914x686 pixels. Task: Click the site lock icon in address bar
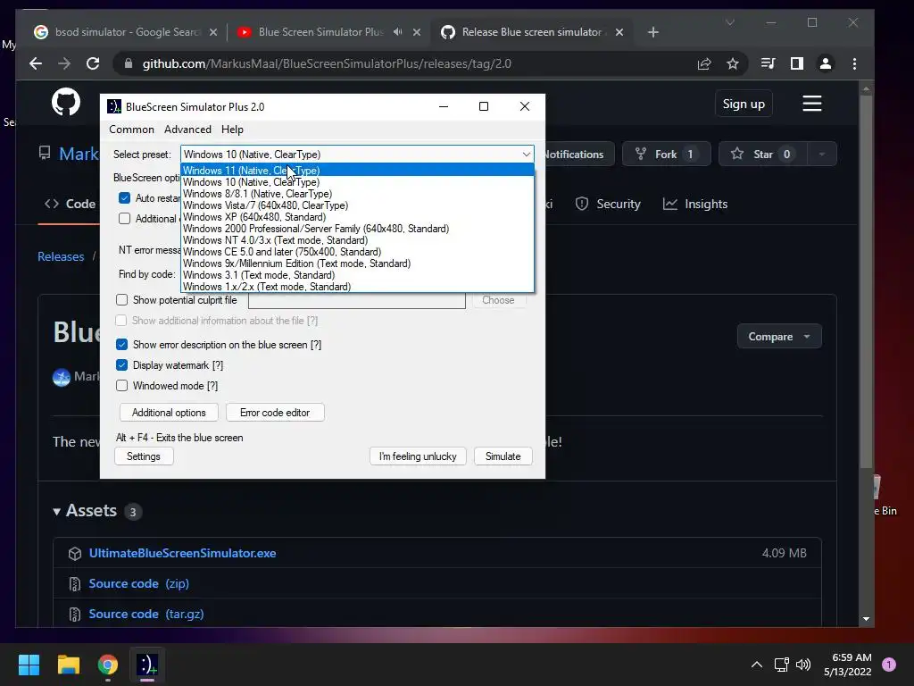point(129,63)
